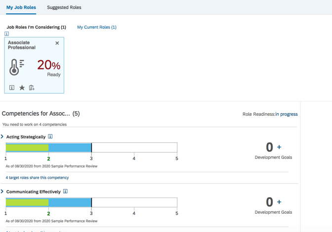The height and width of the screenshot is (232, 332).
Task: Click the clipboard add icon on role card
Action: point(32,88)
